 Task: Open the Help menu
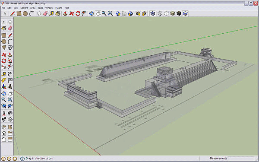click(67, 8)
